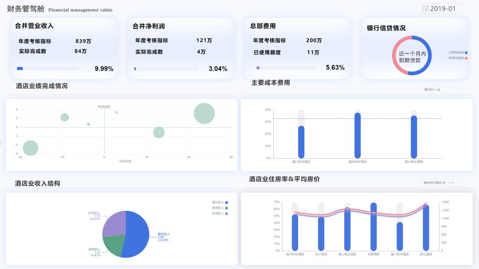This screenshot has width=479, height=269.
Task: Remove the 福州悦华酒店 tag in the occupancy filter
Action: [444, 183]
